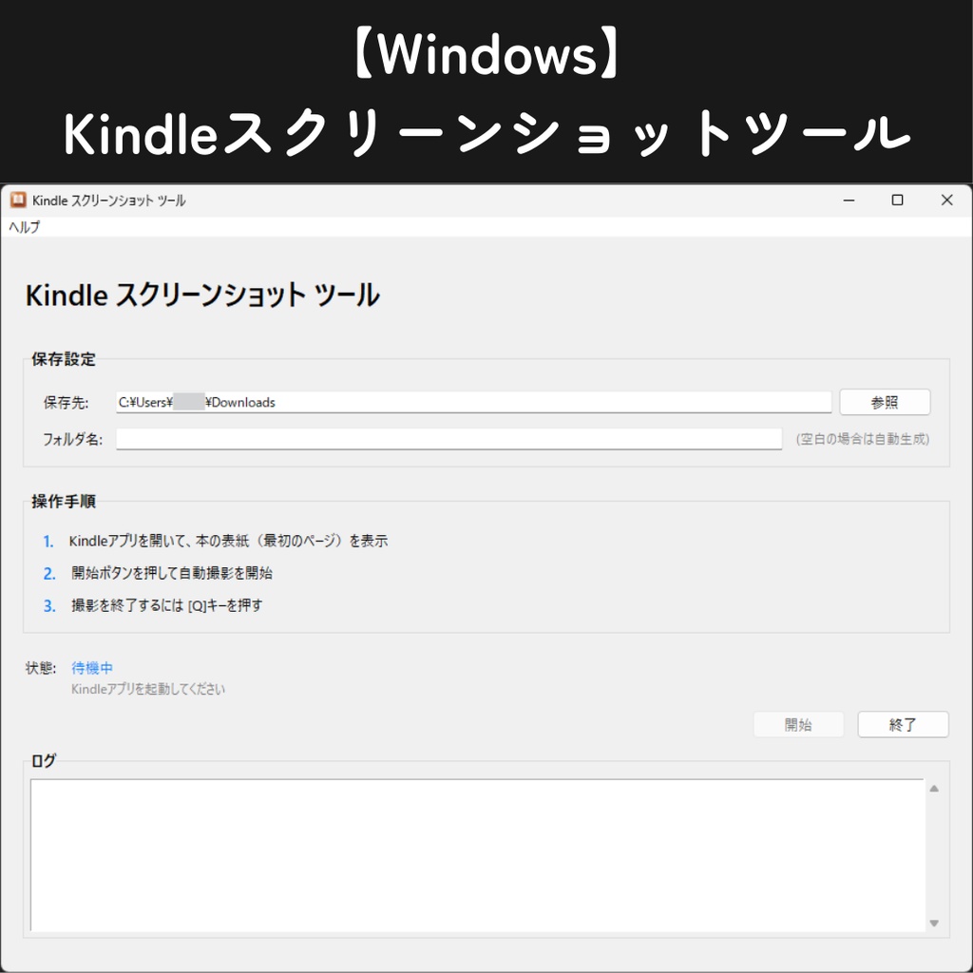
Task: Minimize the Kindle tool window
Action: 849,200
